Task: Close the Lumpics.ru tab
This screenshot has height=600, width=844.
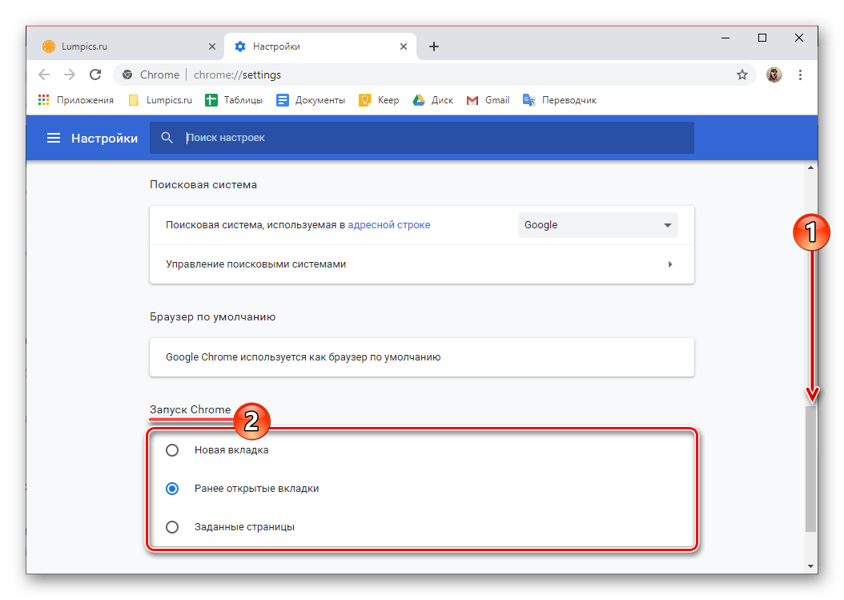Action: [212, 46]
